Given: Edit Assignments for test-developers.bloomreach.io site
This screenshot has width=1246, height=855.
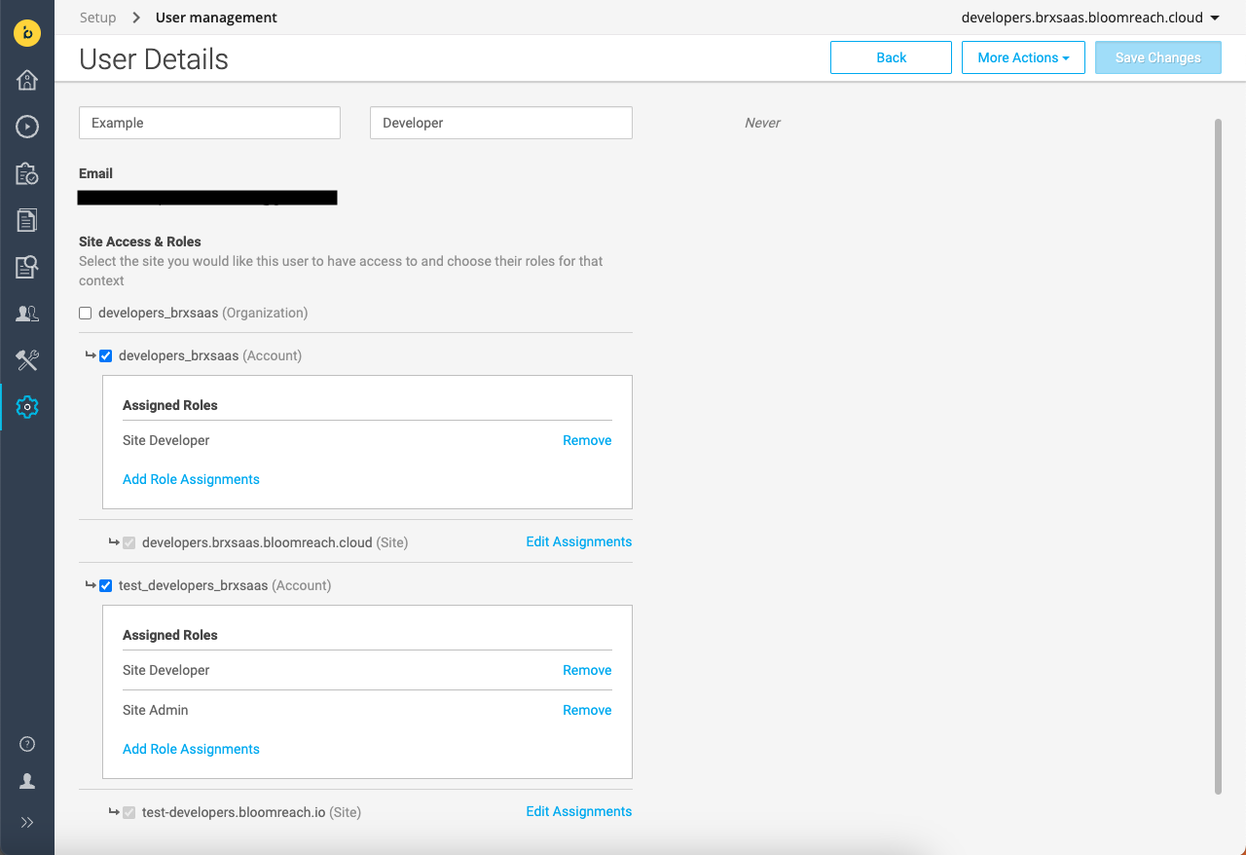Looking at the screenshot, I should click(579, 811).
